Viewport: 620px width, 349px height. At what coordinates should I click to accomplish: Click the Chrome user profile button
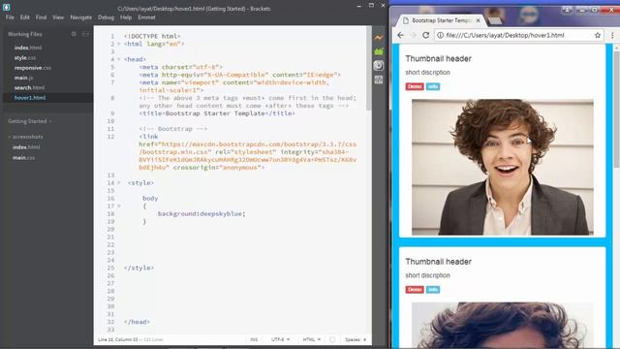point(567,10)
